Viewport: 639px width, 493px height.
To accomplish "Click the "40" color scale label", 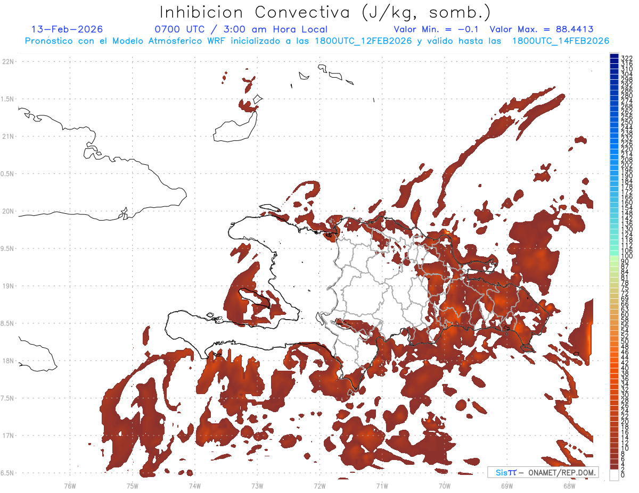I will (625, 369).
